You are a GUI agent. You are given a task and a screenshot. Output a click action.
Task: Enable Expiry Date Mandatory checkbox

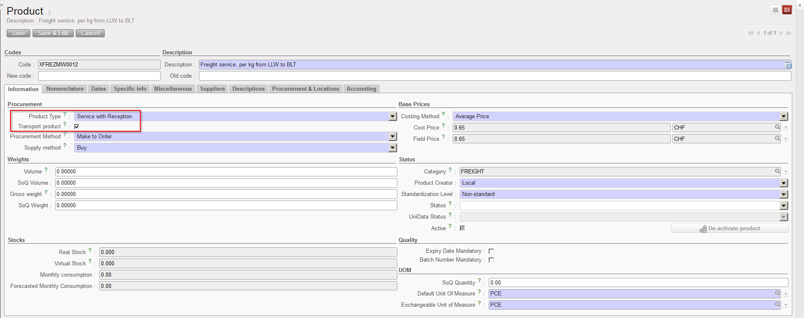(x=491, y=251)
